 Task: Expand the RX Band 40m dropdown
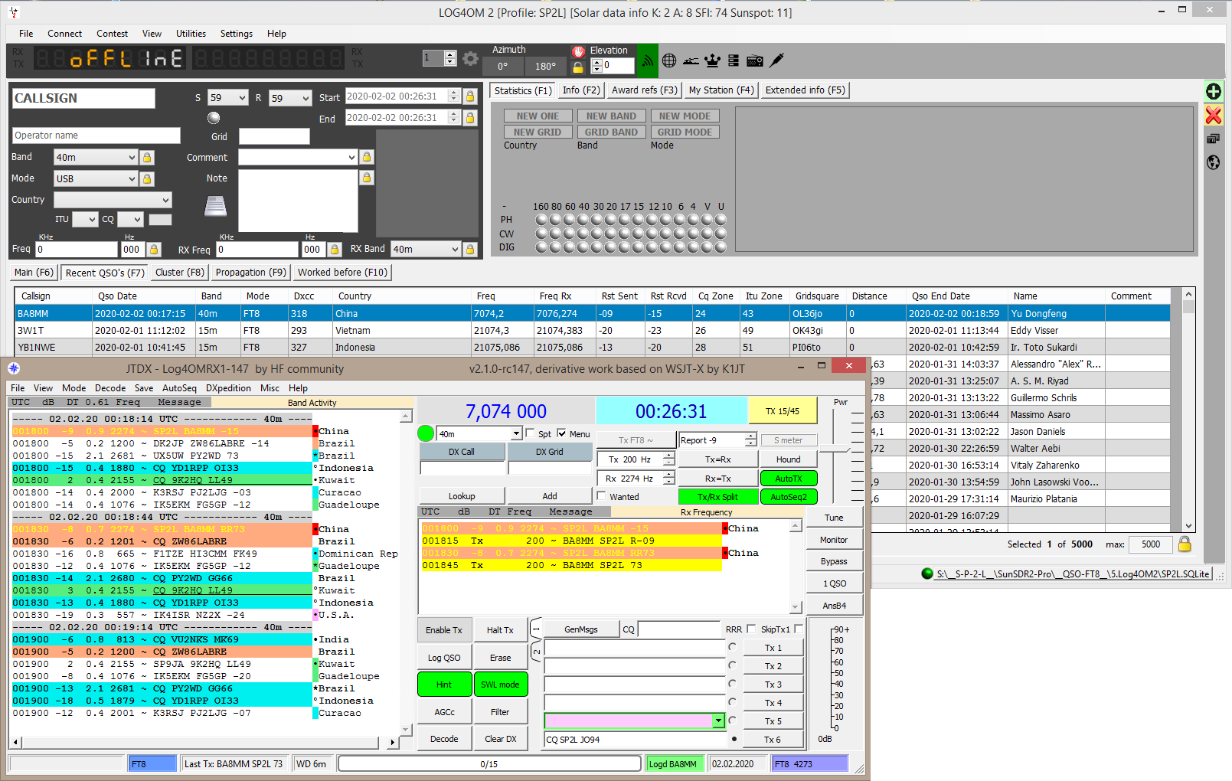pos(455,249)
